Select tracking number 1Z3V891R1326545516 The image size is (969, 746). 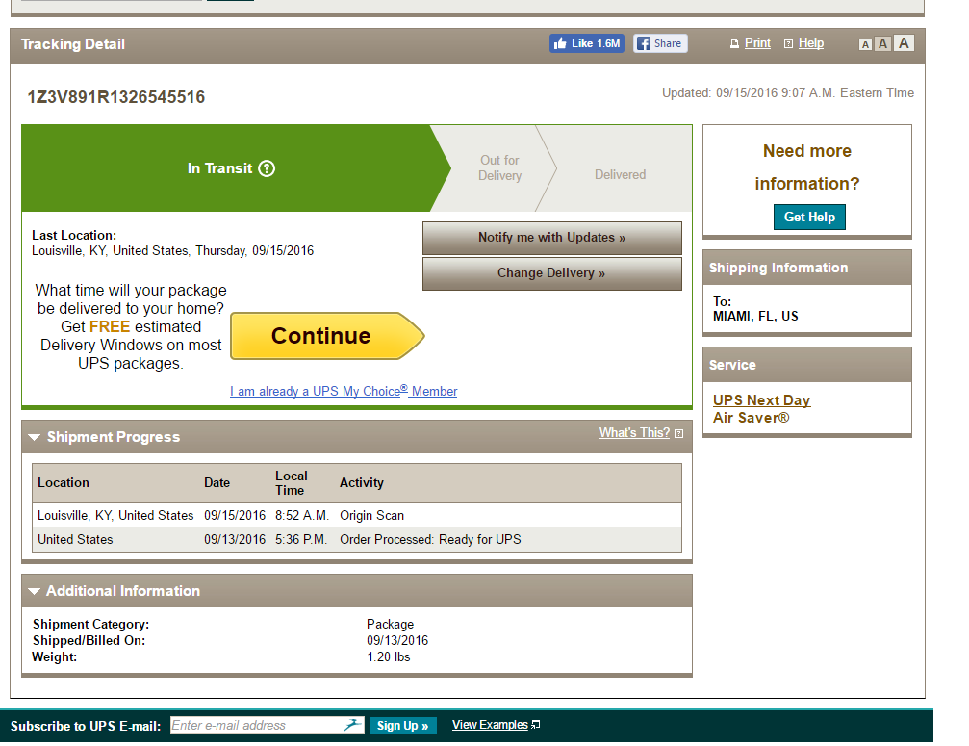[116, 97]
